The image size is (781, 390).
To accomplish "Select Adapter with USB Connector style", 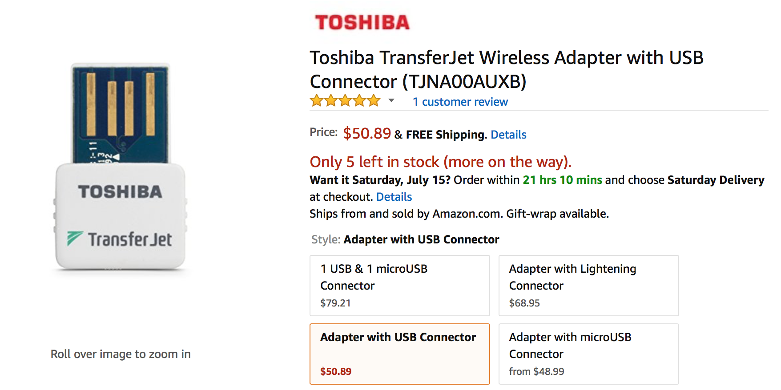I will (399, 354).
